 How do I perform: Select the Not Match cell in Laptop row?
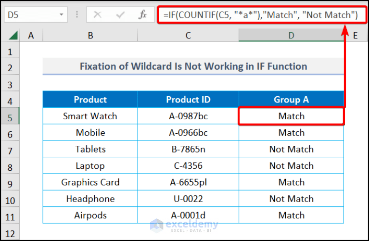[x=292, y=165]
